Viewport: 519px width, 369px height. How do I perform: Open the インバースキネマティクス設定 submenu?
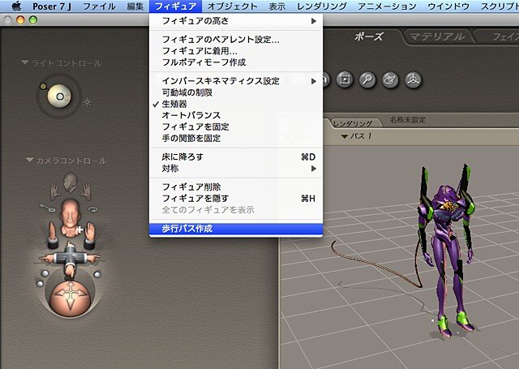coord(236,81)
